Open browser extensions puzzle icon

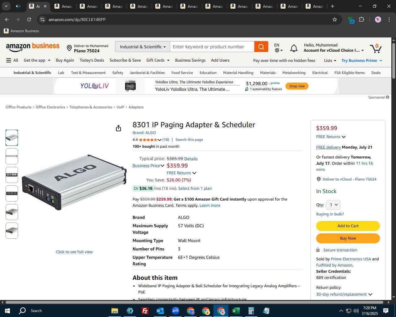(x=361, y=20)
